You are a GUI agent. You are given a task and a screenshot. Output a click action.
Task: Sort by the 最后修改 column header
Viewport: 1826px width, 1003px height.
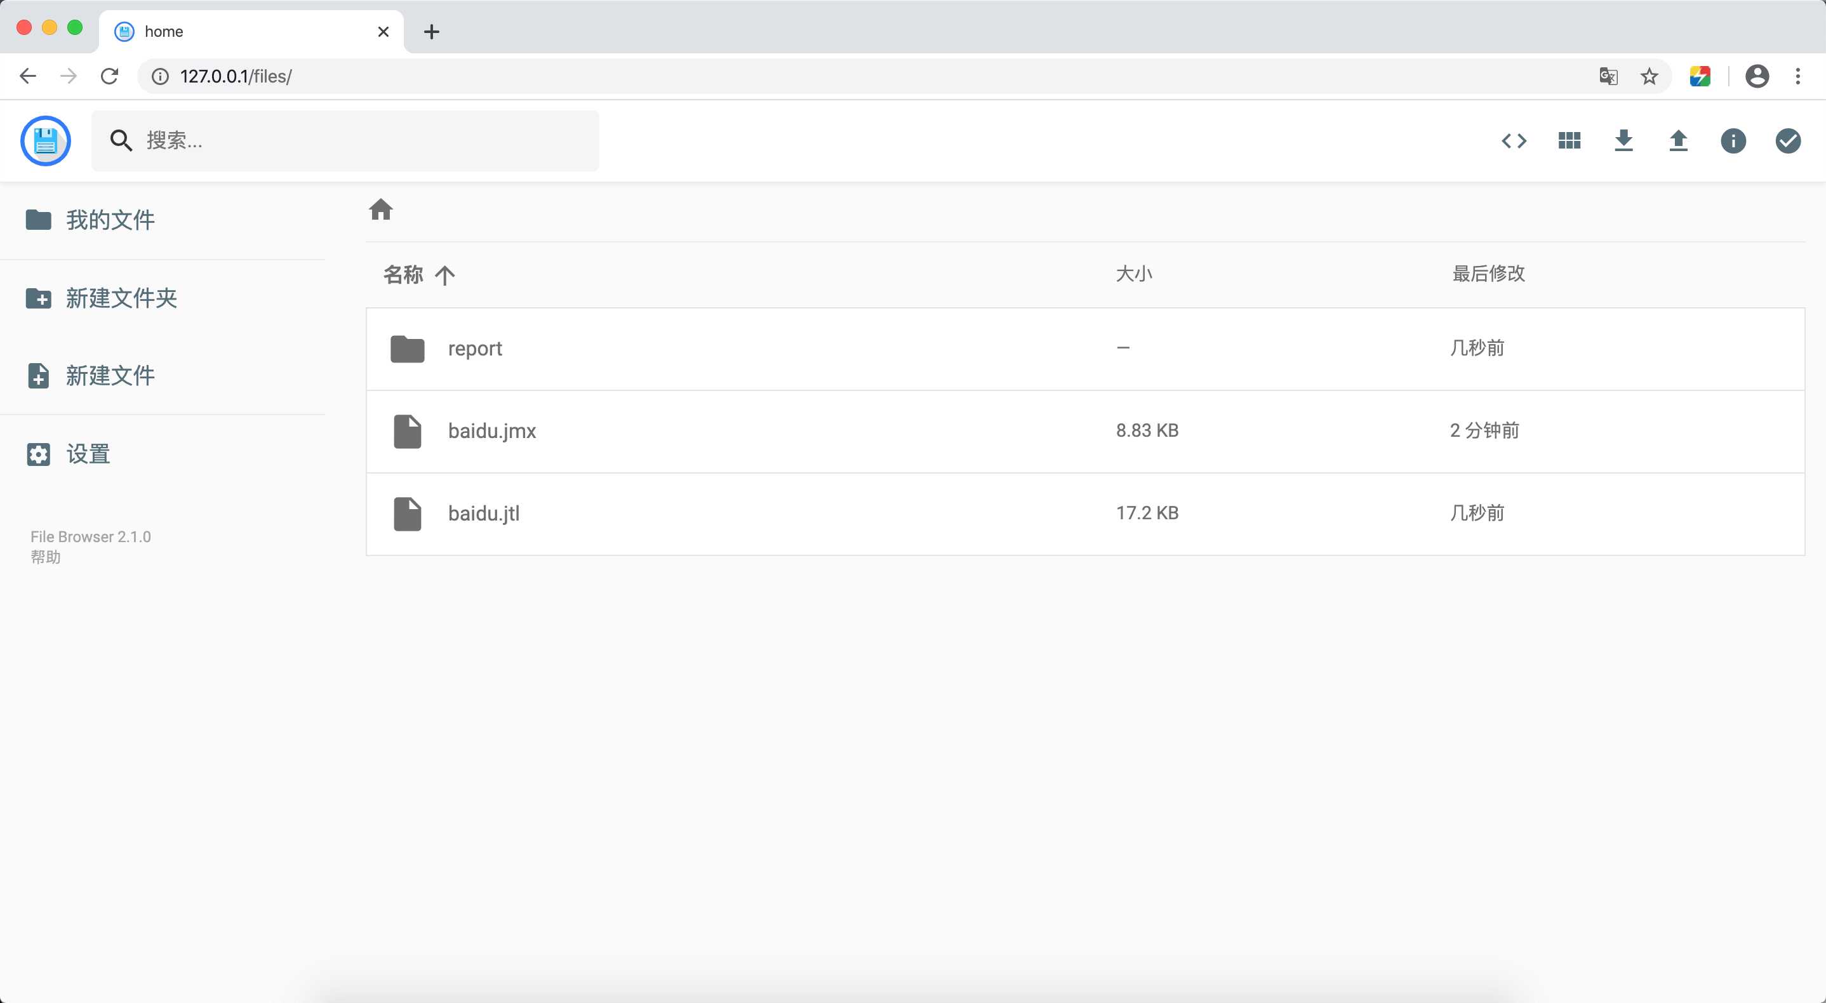1489,274
